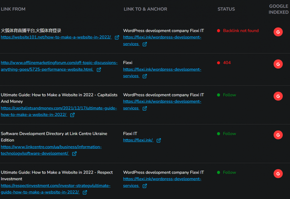Click Google indexed icon in Respect Investment row
Image resolution: width=290 pixels, height=199 pixels.
(x=278, y=174)
